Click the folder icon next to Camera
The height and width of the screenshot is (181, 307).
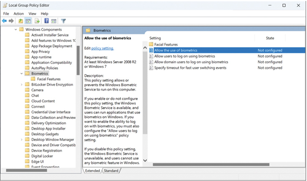[27, 90]
